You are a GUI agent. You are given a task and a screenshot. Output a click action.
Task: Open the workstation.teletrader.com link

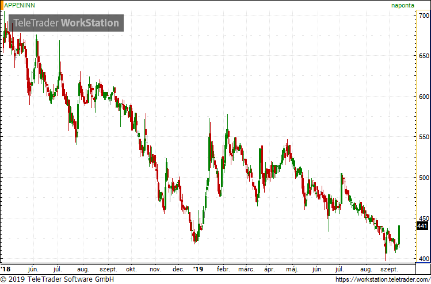383,279
